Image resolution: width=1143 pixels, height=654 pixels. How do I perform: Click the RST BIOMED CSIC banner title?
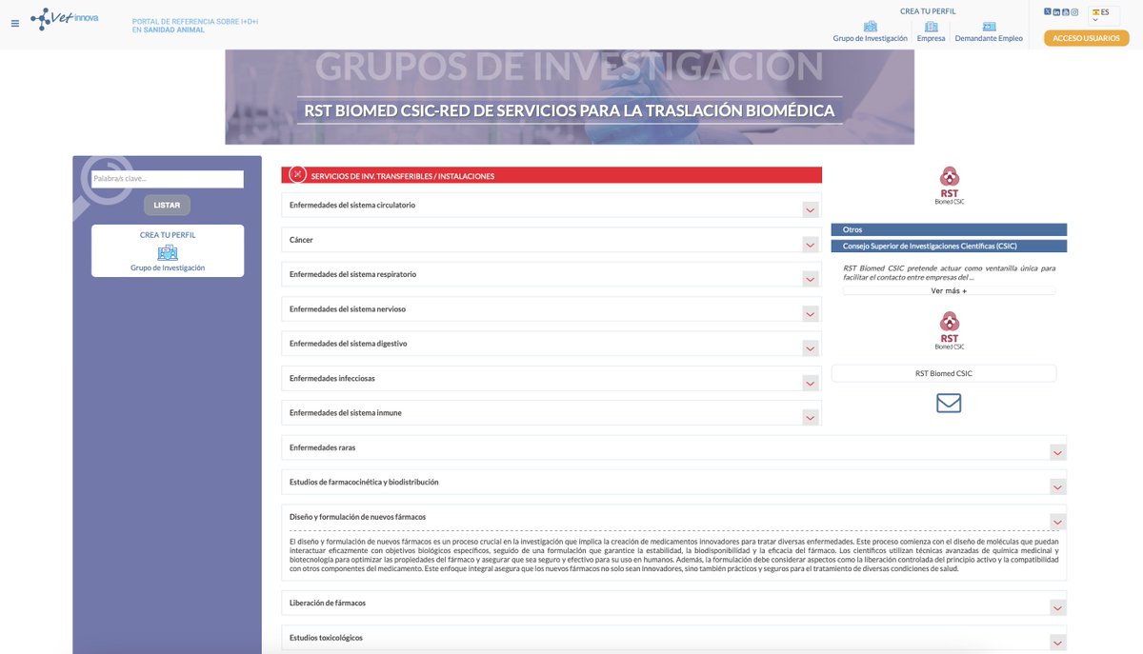[570, 110]
